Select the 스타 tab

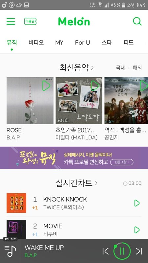click(x=107, y=43)
